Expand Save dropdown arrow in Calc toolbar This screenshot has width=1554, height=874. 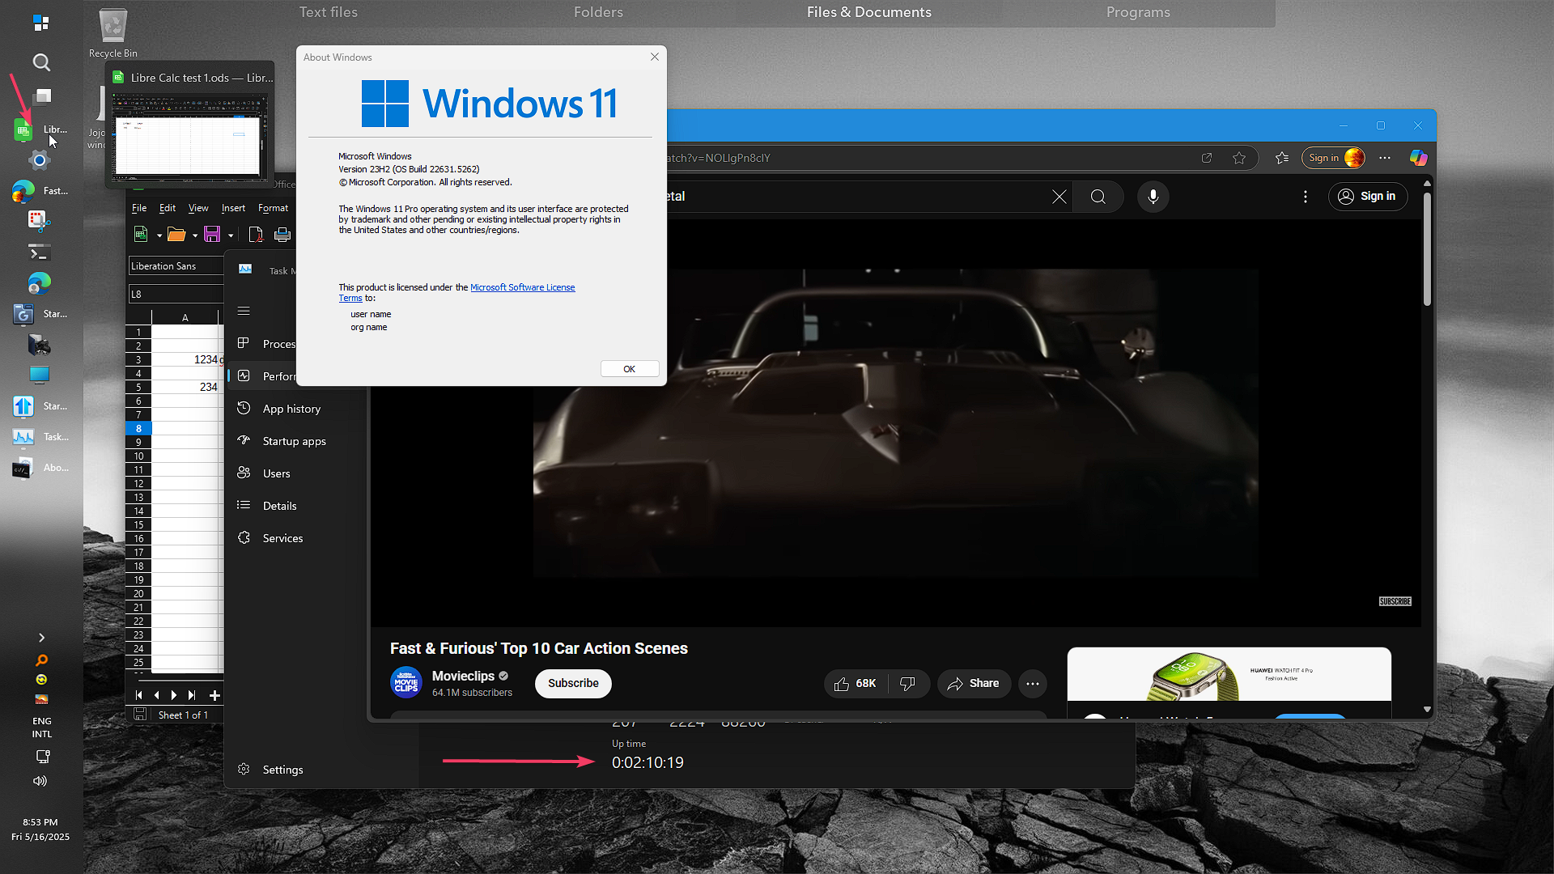pyautogui.click(x=231, y=235)
